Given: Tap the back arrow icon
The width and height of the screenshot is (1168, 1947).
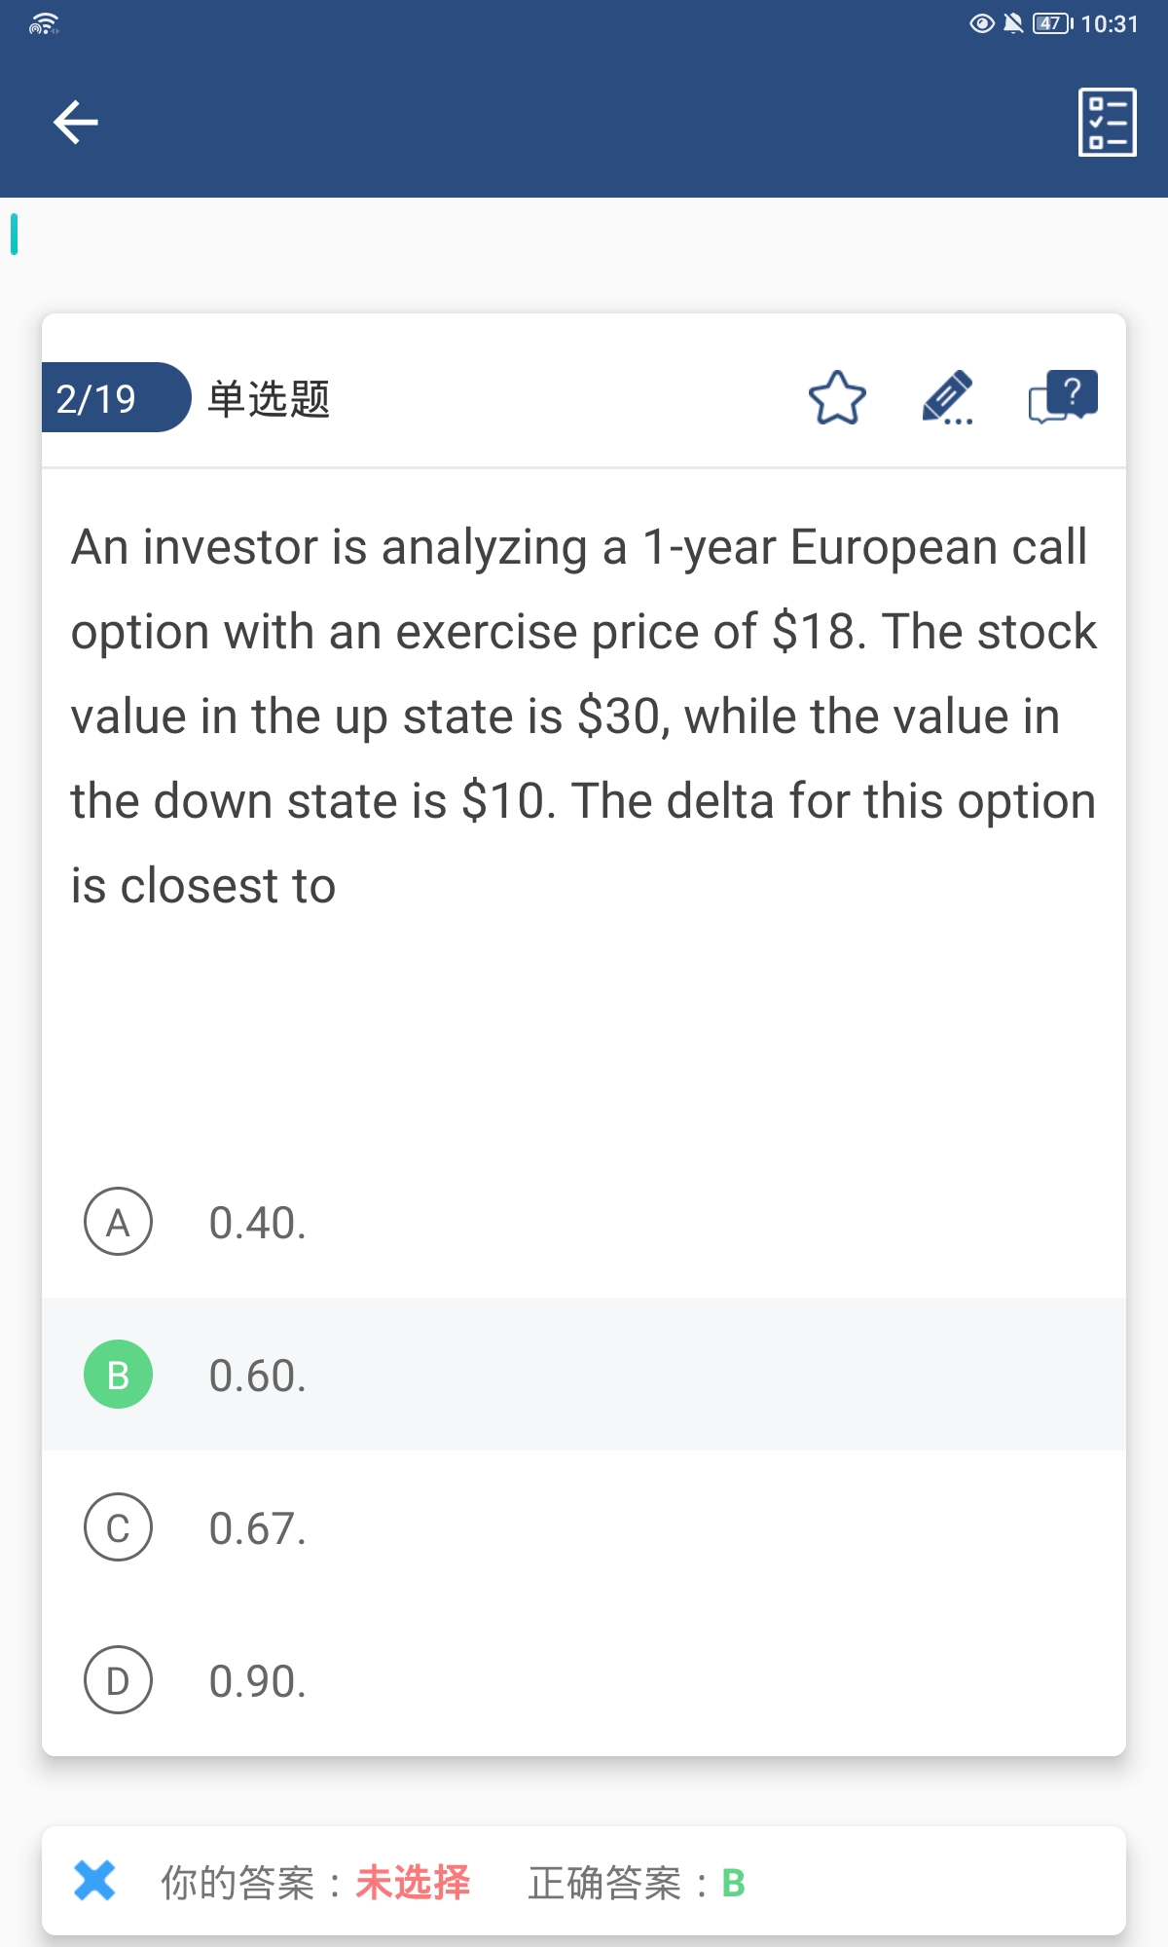Looking at the screenshot, I should click(76, 122).
